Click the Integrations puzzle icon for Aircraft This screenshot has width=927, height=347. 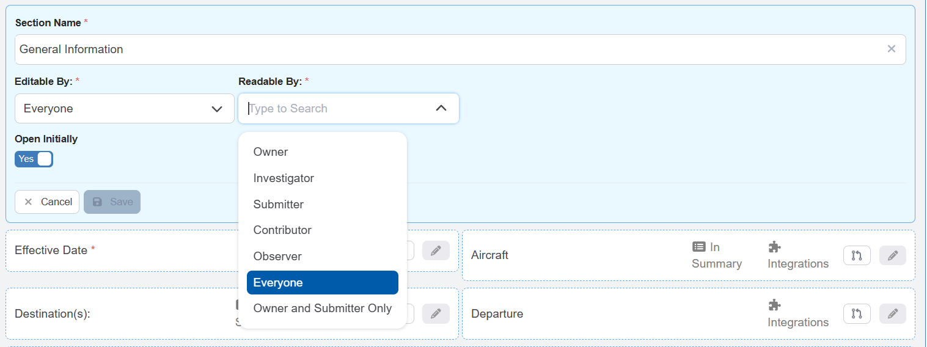(x=774, y=247)
